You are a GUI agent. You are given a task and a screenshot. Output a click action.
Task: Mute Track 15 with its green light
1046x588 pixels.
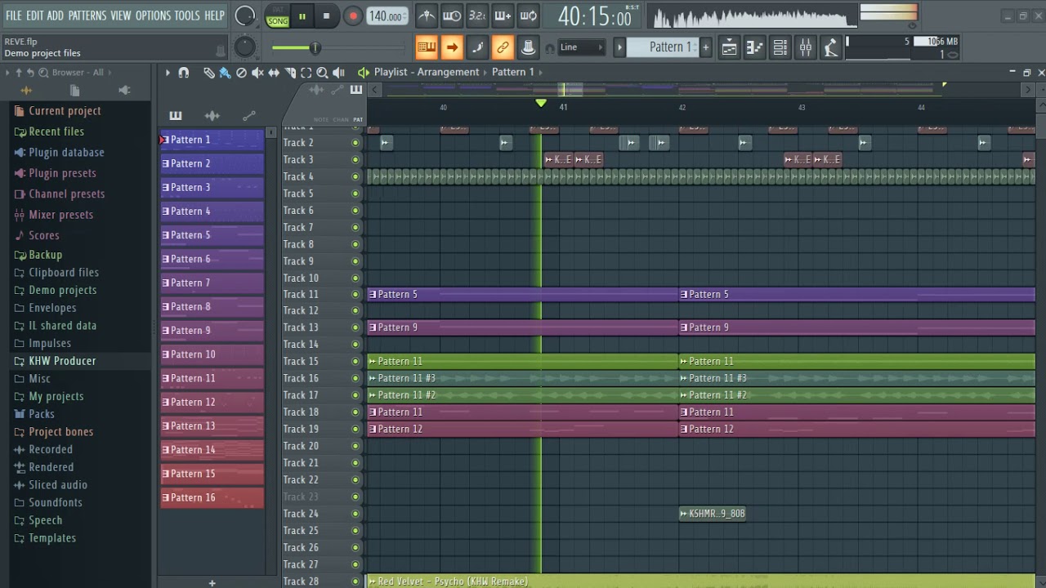click(x=355, y=362)
